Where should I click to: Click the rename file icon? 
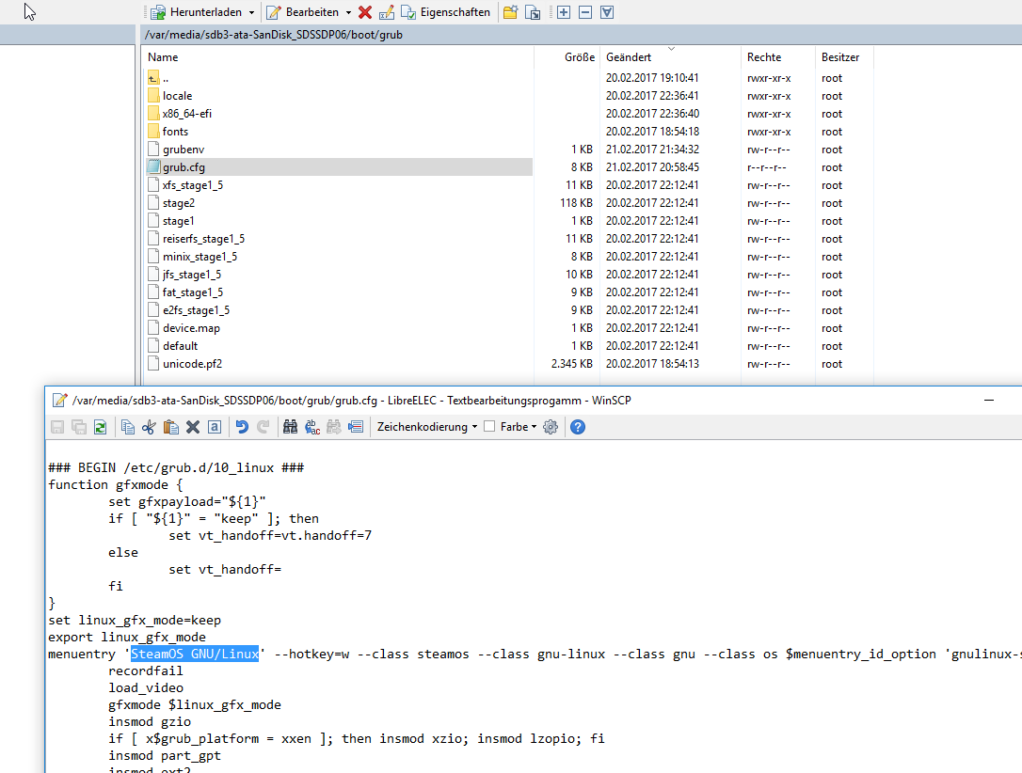point(387,12)
